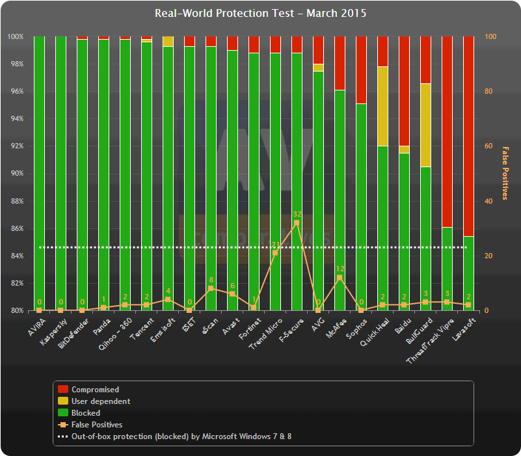Select the AVIRA axis label
This screenshot has width=521, height=456.
coord(36,327)
